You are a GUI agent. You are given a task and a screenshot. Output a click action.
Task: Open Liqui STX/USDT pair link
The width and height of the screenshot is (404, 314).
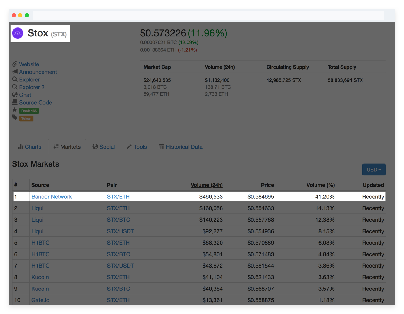tap(120, 231)
